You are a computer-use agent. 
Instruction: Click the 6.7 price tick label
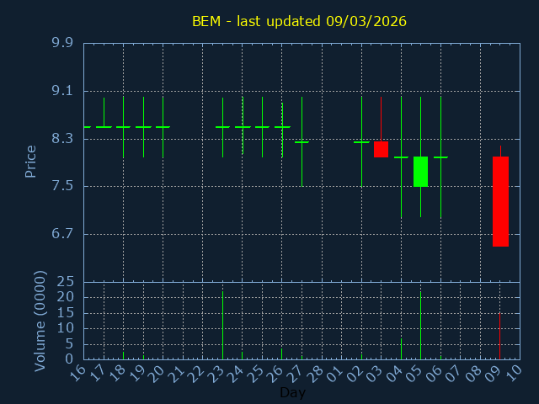(x=61, y=234)
